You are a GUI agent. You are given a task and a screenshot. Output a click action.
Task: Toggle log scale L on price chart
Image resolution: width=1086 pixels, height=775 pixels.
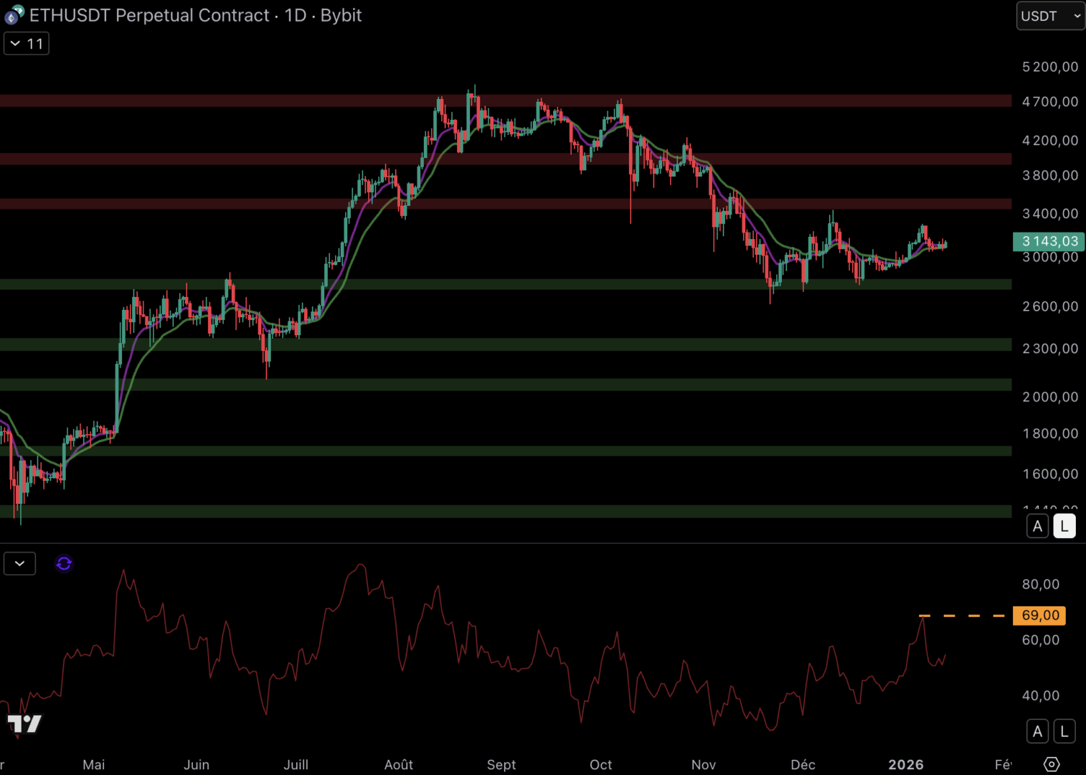(x=1064, y=526)
